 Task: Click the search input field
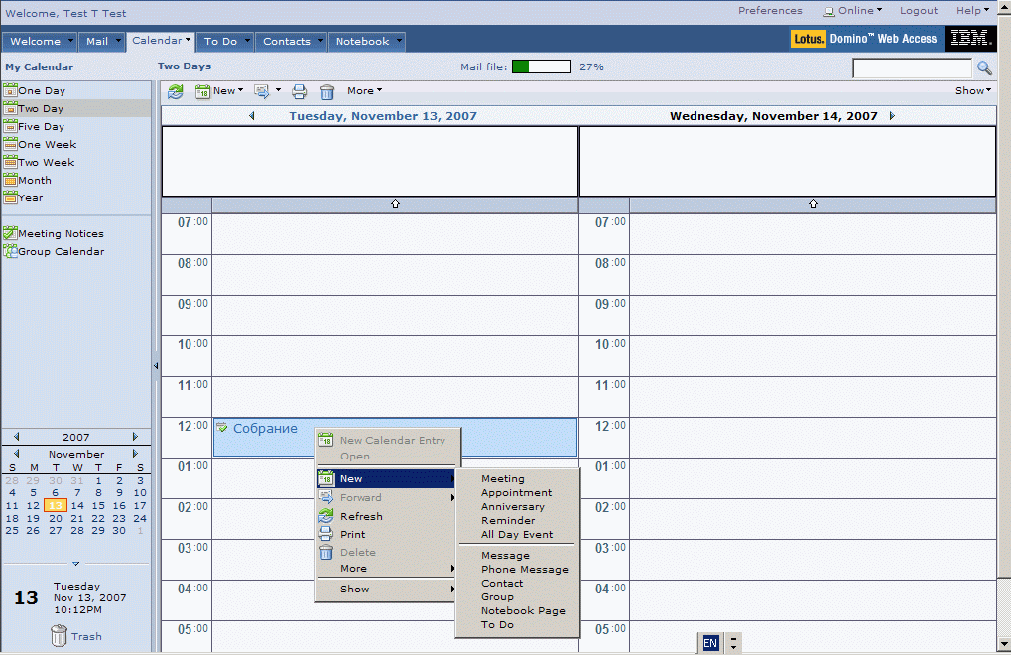[x=912, y=67]
